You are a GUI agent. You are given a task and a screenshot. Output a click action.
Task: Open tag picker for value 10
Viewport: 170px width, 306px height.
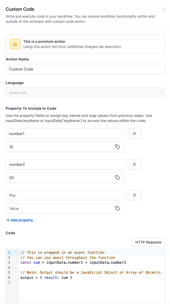click(x=117, y=147)
